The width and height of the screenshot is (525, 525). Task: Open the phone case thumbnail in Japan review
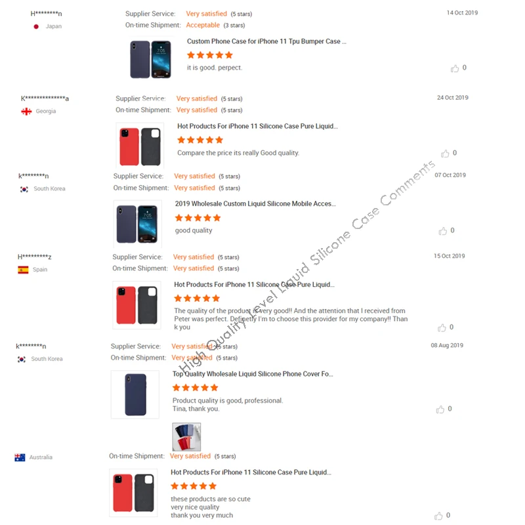151,59
